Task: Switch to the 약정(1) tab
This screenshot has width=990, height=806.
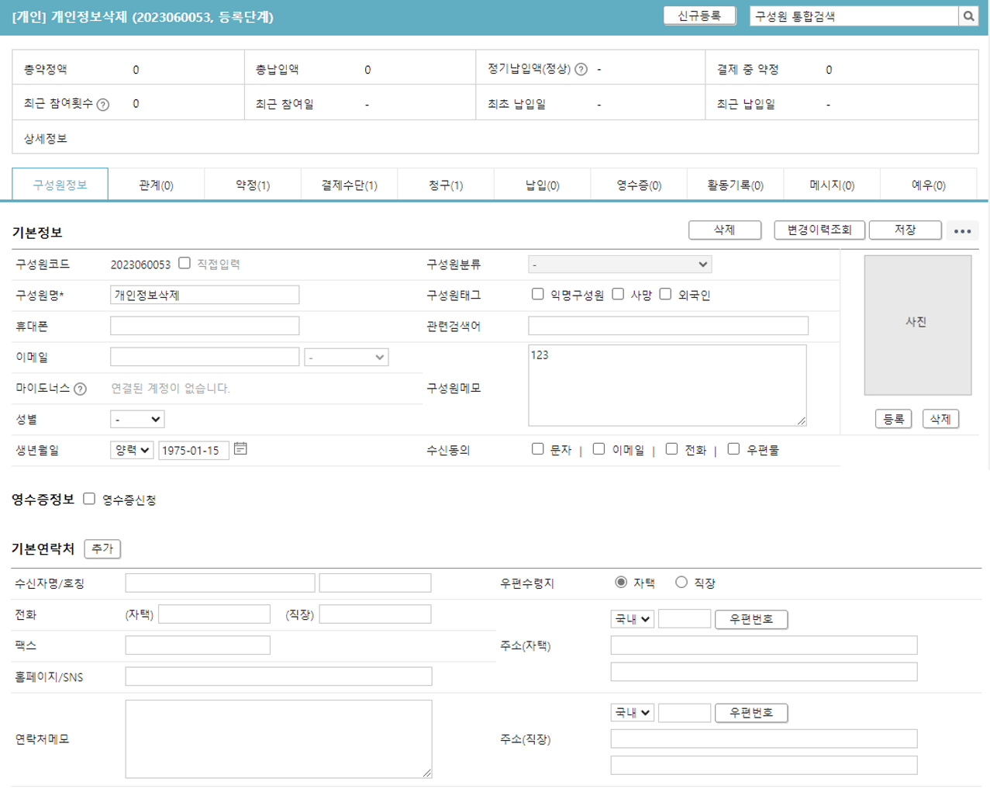Action: coord(253,185)
